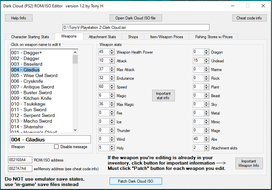Viewport: 272px width, 190px height.
Task: Go to Fishing Stores w/Prices tab
Action: [x=214, y=37]
